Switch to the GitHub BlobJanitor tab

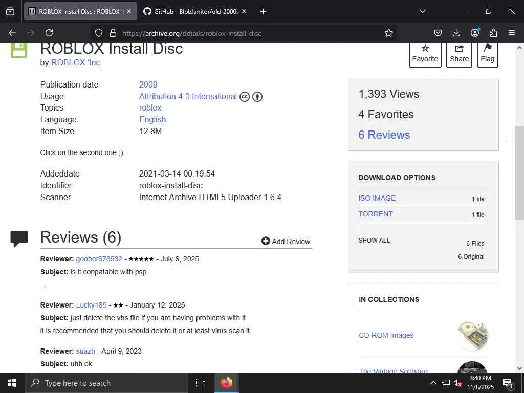pos(195,11)
